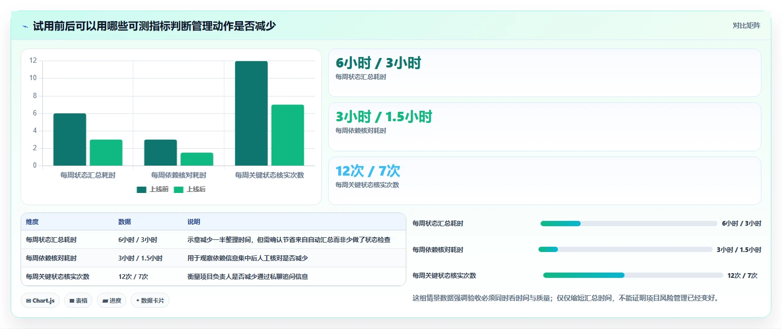Viewport: 782px width, 329px height.
Task: Click 3小时 / 1.5小时 value beside progress bar
Action: [739, 249]
